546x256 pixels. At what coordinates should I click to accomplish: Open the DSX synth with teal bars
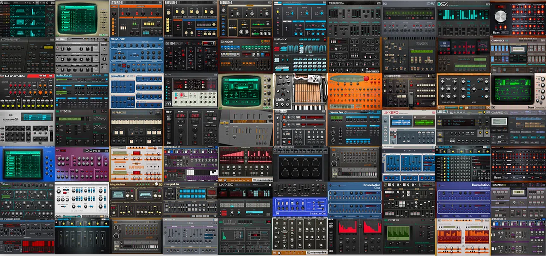tap(463, 19)
